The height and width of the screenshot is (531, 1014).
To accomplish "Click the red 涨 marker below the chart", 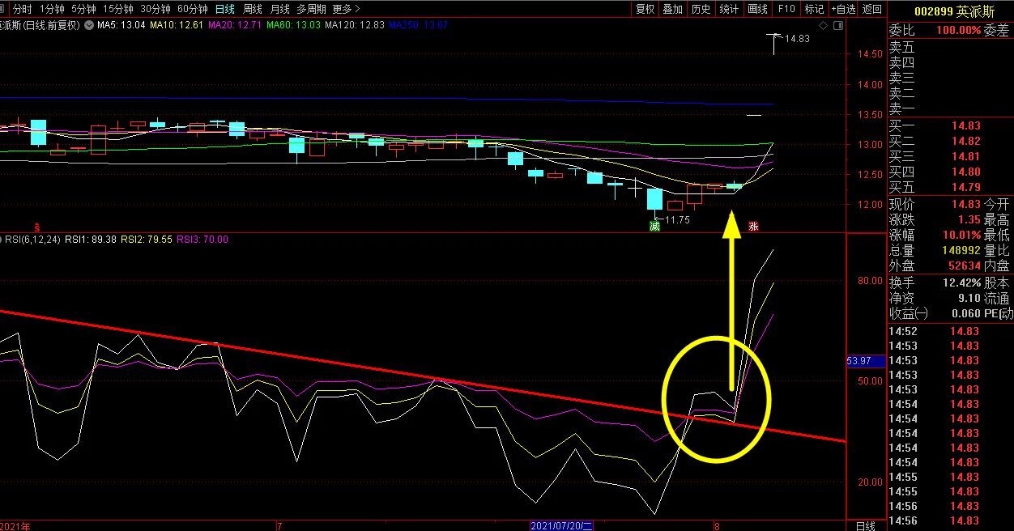I will coord(754,226).
